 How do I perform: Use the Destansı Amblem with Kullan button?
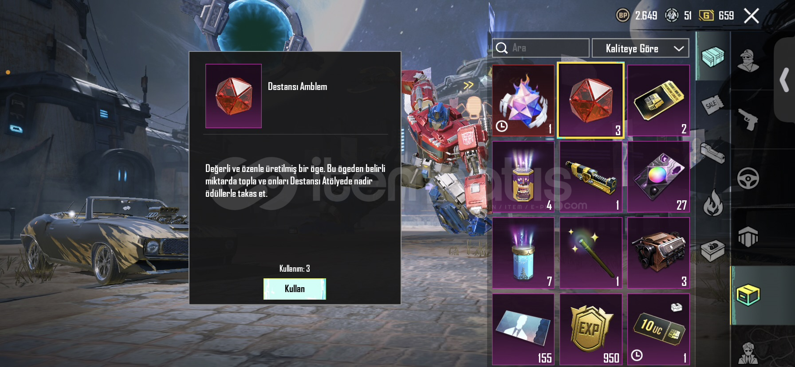click(295, 289)
